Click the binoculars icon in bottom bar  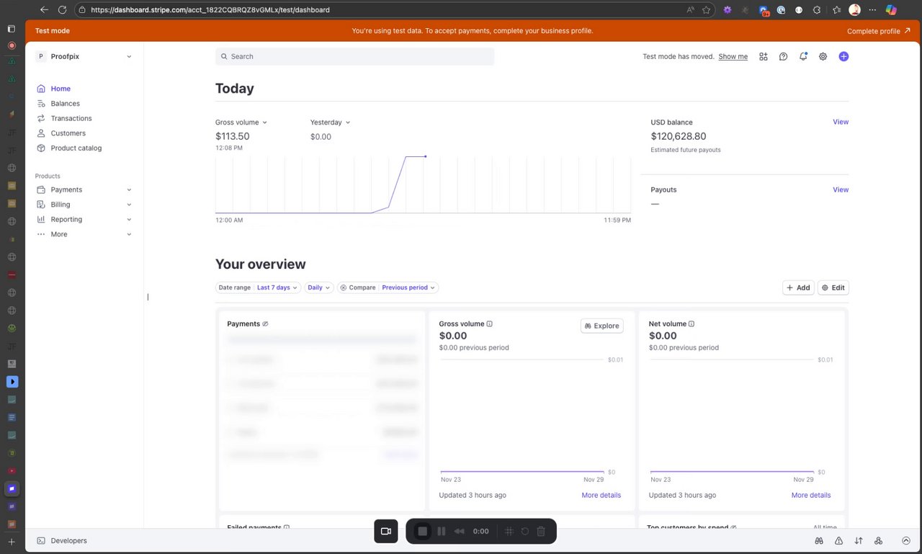pos(819,540)
